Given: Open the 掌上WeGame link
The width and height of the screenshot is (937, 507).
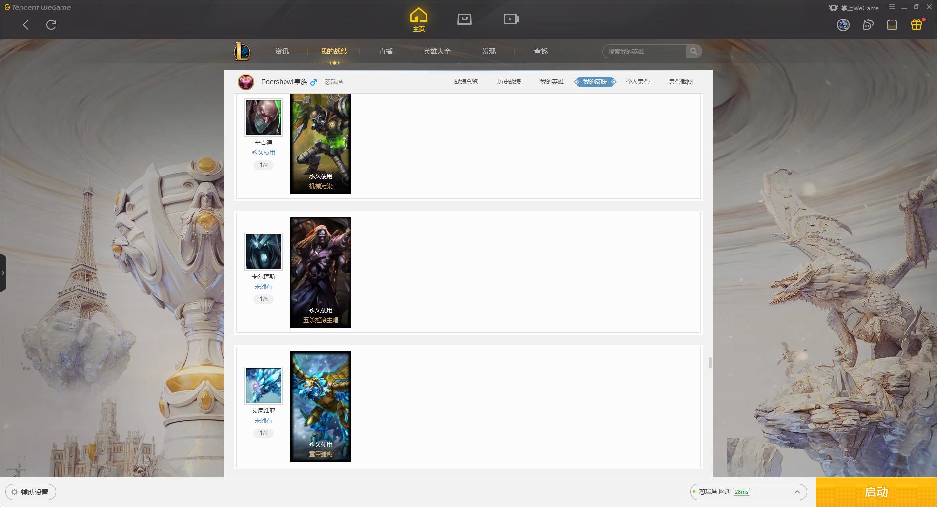Looking at the screenshot, I should tap(854, 8).
